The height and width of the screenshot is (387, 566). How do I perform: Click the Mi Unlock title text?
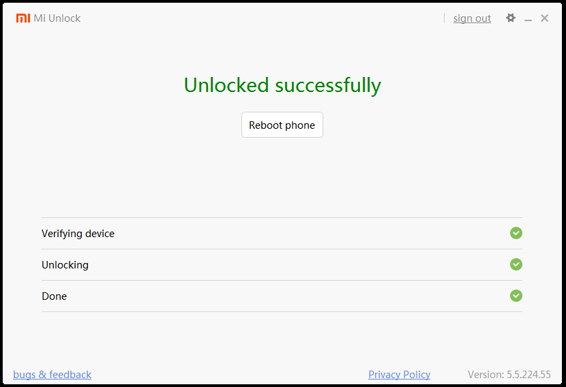click(57, 18)
